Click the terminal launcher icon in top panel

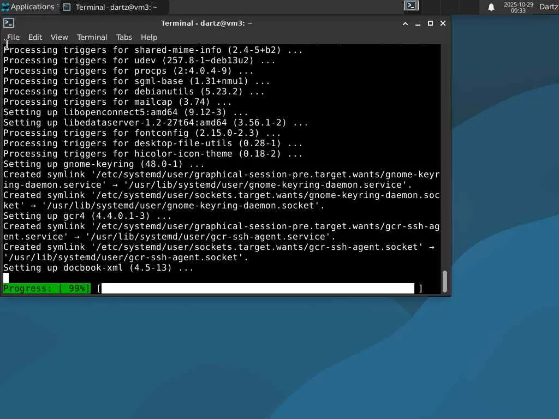411,5
